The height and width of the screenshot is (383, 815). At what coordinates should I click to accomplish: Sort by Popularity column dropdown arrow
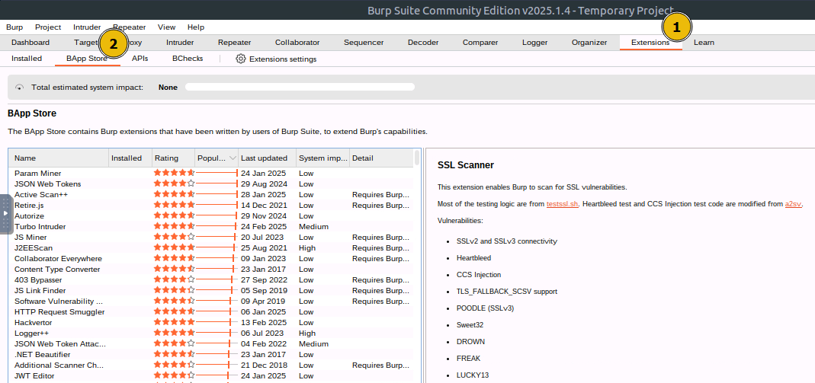coord(233,158)
